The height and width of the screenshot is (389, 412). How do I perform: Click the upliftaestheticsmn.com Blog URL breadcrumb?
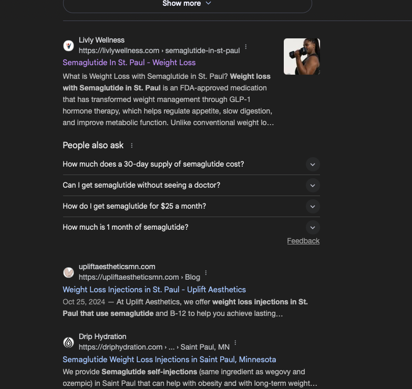pos(139,277)
